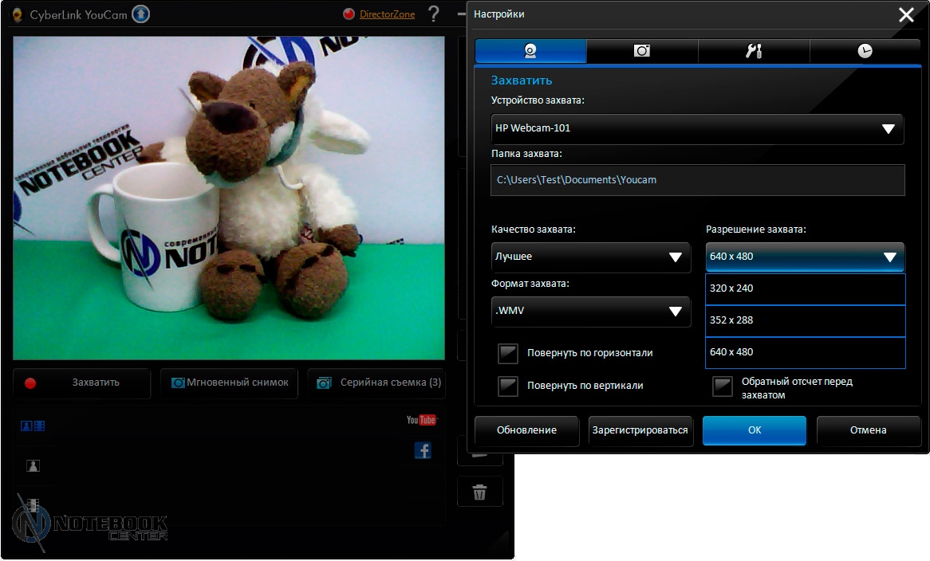Enable Повернуть по вертикали checkbox
The image size is (930, 561).
508,386
